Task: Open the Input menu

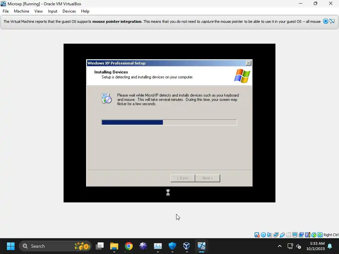Action: 53,11
